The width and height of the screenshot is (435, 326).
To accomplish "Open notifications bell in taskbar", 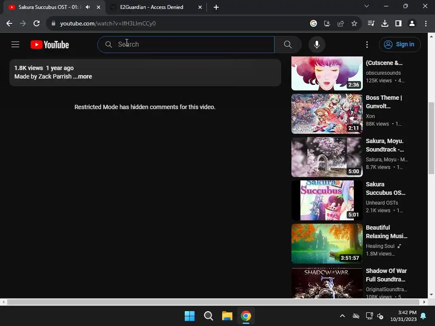I will point(424,316).
